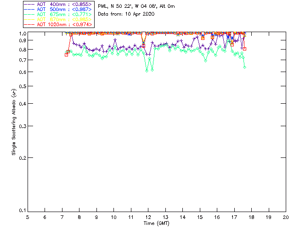Click the 0.1 y-axis tick label
The height and width of the screenshot is (235, 294).
(23, 211)
